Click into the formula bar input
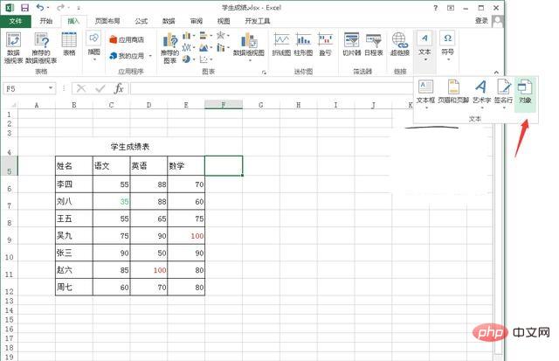The width and height of the screenshot is (559, 361). 272,88
